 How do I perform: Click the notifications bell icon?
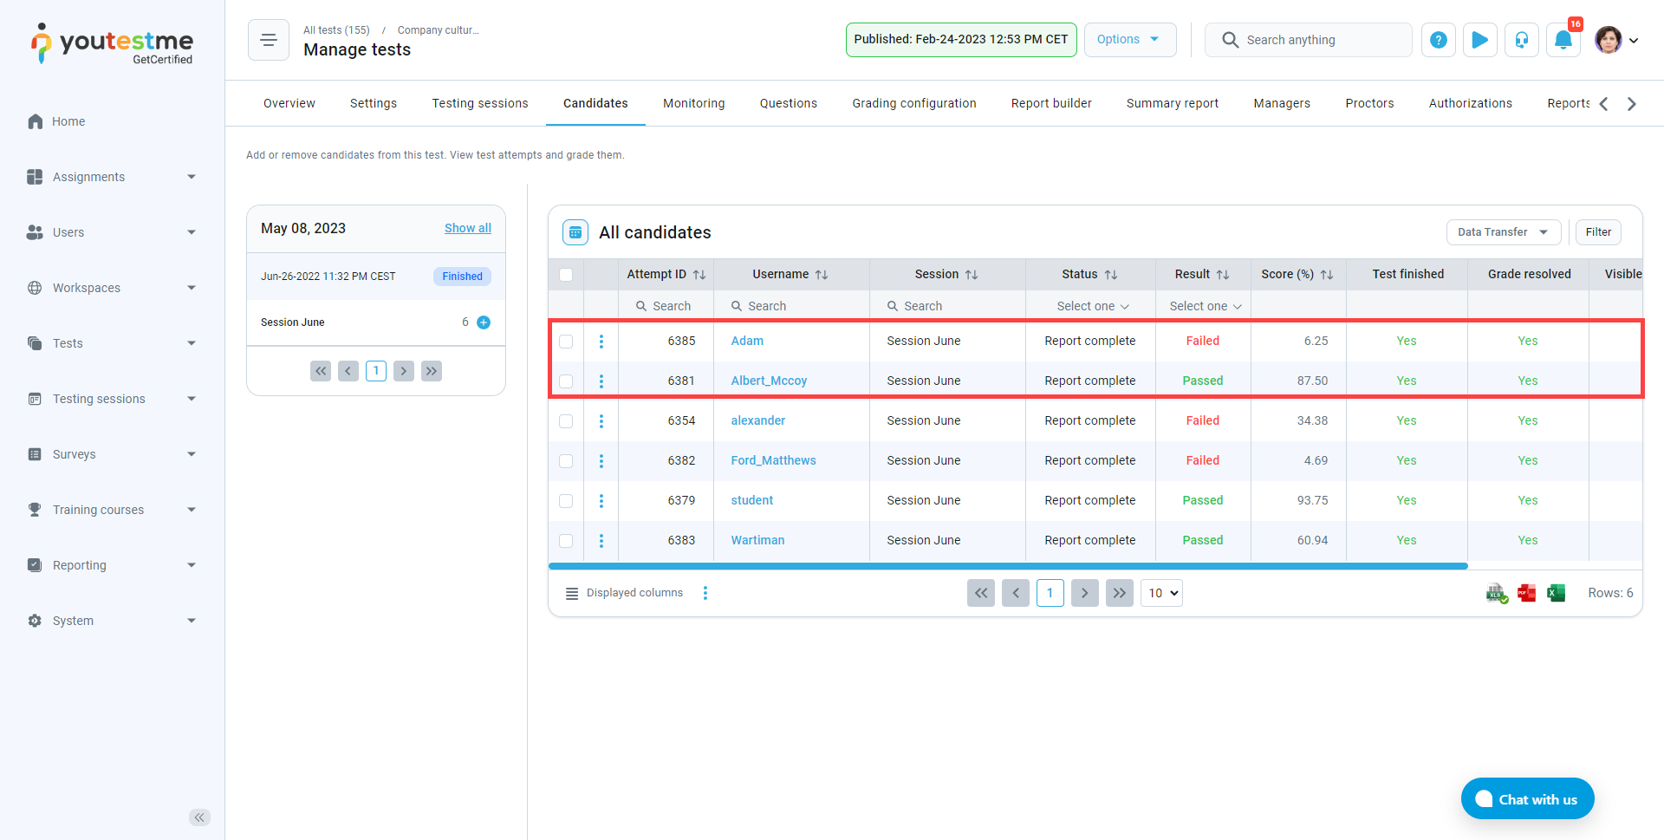click(1563, 40)
